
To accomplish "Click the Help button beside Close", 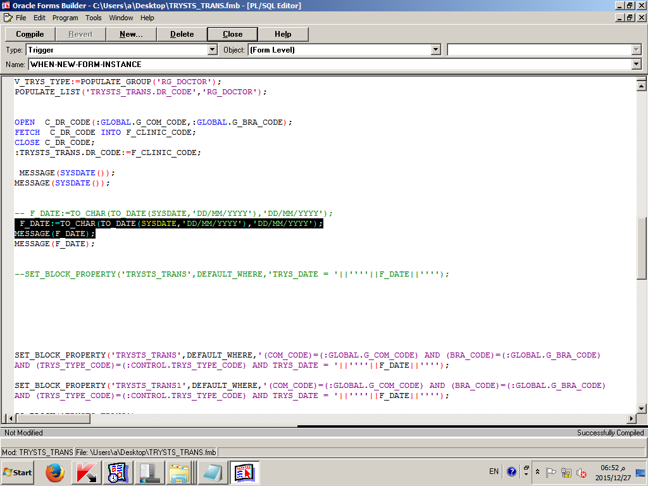I will click(283, 34).
